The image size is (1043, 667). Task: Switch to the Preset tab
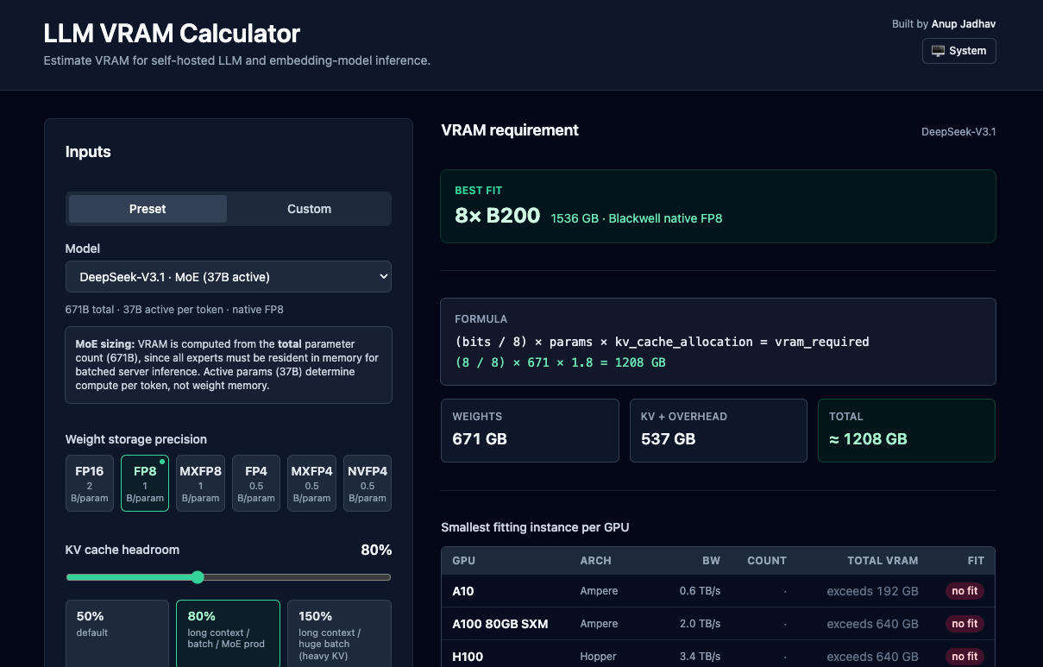coord(148,209)
